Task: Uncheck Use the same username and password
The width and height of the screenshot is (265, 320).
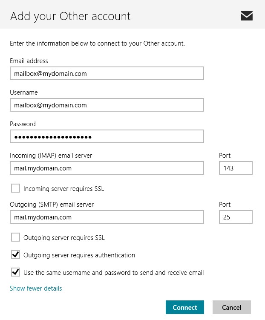Action: click(x=15, y=272)
